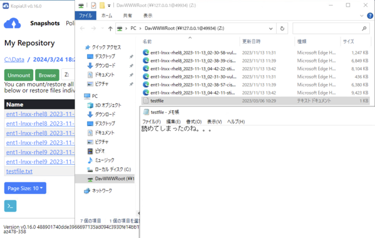Open ローカル ディスク (C:) in navigation pane
Screen dimensions: 375x238
[109, 169]
